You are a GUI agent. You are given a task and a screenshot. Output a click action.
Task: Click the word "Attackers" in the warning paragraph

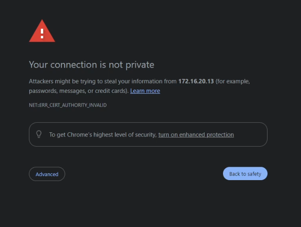(41, 81)
